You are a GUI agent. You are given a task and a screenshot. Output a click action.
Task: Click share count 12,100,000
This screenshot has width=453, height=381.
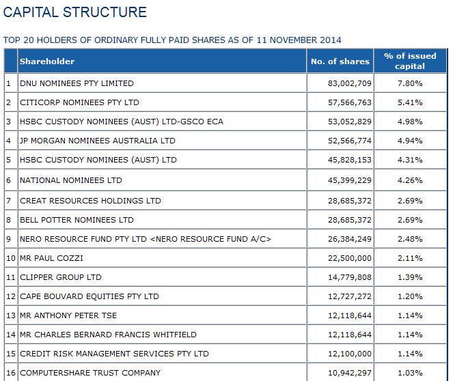point(350,354)
